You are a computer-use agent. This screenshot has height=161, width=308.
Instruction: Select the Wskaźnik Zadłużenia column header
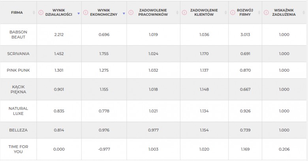284,12
